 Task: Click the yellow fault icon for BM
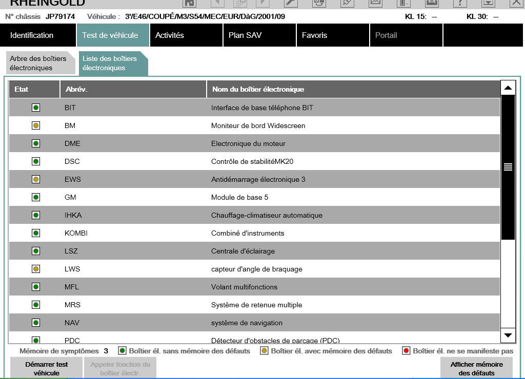(36, 125)
